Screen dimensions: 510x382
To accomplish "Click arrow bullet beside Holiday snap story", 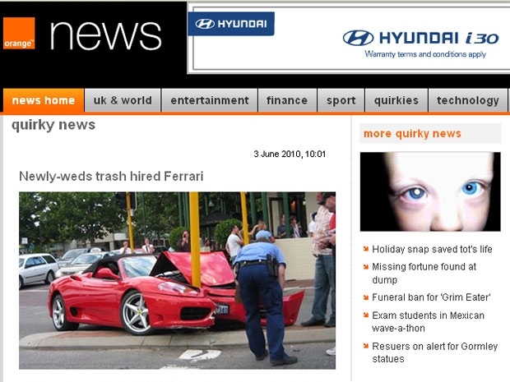I will pos(365,250).
